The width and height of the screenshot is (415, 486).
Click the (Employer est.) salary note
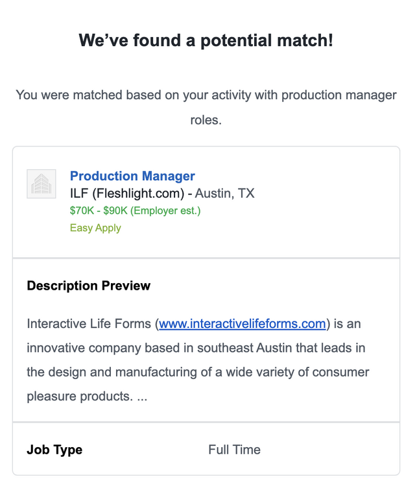coord(169,211)
